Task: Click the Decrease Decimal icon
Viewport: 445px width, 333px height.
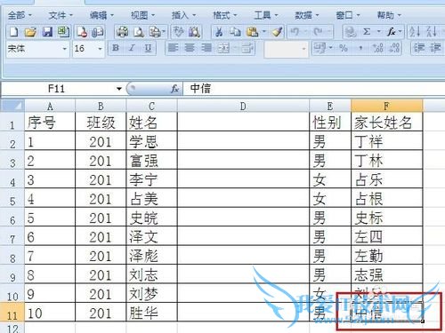Action: (x=394, y=48)
